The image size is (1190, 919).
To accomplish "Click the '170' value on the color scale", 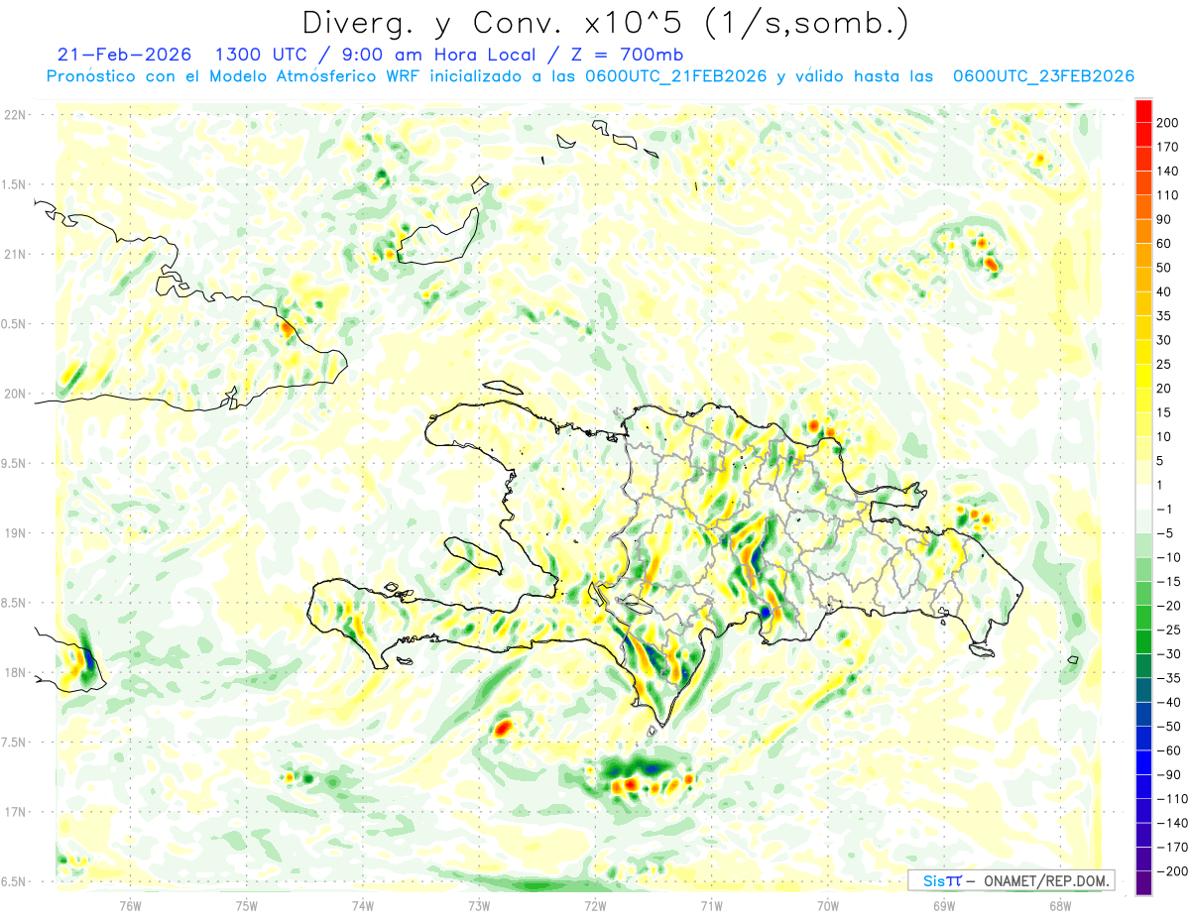I will (1168, 148).
